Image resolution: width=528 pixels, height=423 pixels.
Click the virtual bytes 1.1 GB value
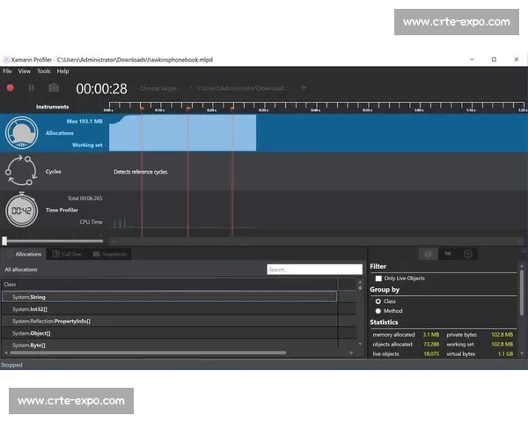click(505, 354)
